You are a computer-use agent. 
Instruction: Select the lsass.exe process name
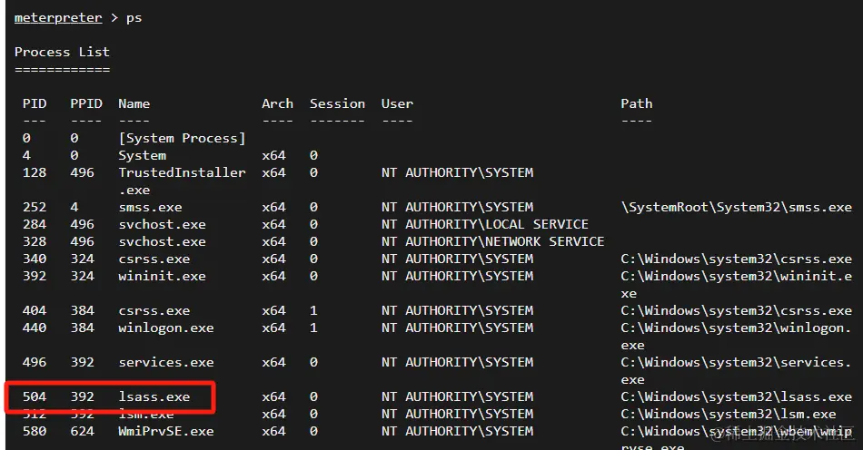pyautogui.click(x=154, y=396)
